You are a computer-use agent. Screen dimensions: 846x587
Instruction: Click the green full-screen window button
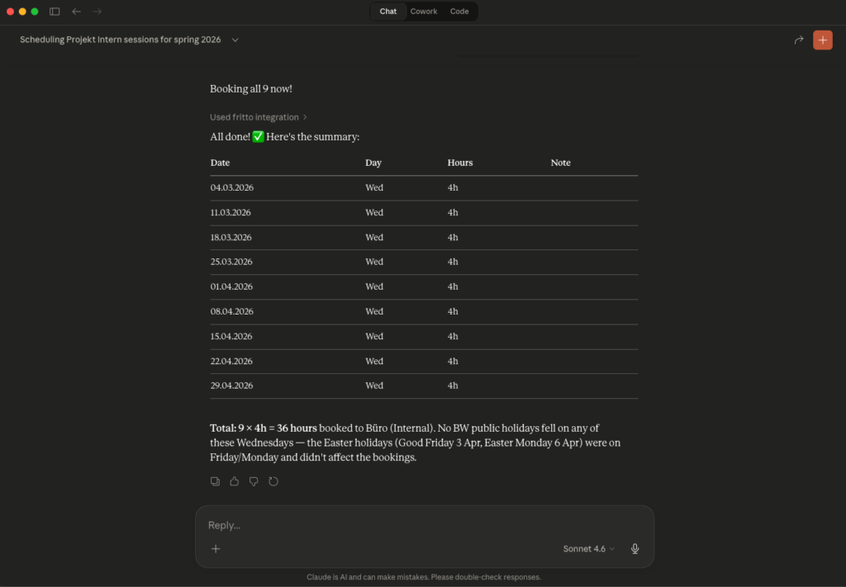point(35,12)
